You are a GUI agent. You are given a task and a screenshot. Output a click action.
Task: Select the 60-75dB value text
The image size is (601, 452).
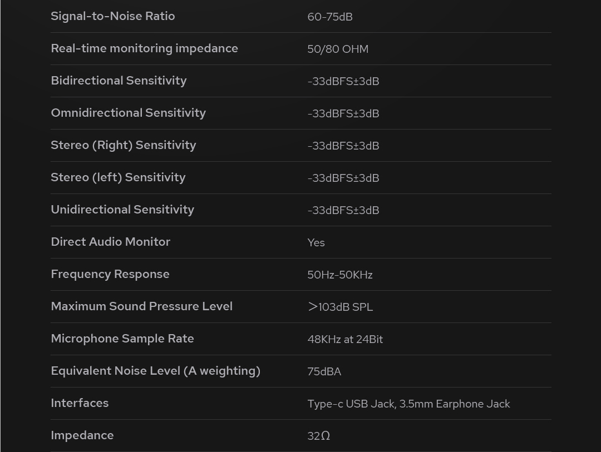[x=329, y=17]
